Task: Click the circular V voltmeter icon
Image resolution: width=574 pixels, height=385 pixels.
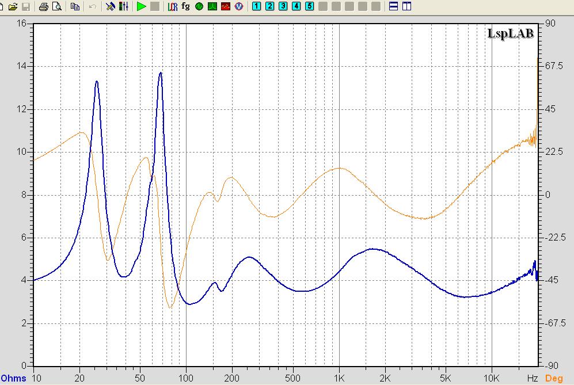Action: pyautogui.click(x=239, y=6)
